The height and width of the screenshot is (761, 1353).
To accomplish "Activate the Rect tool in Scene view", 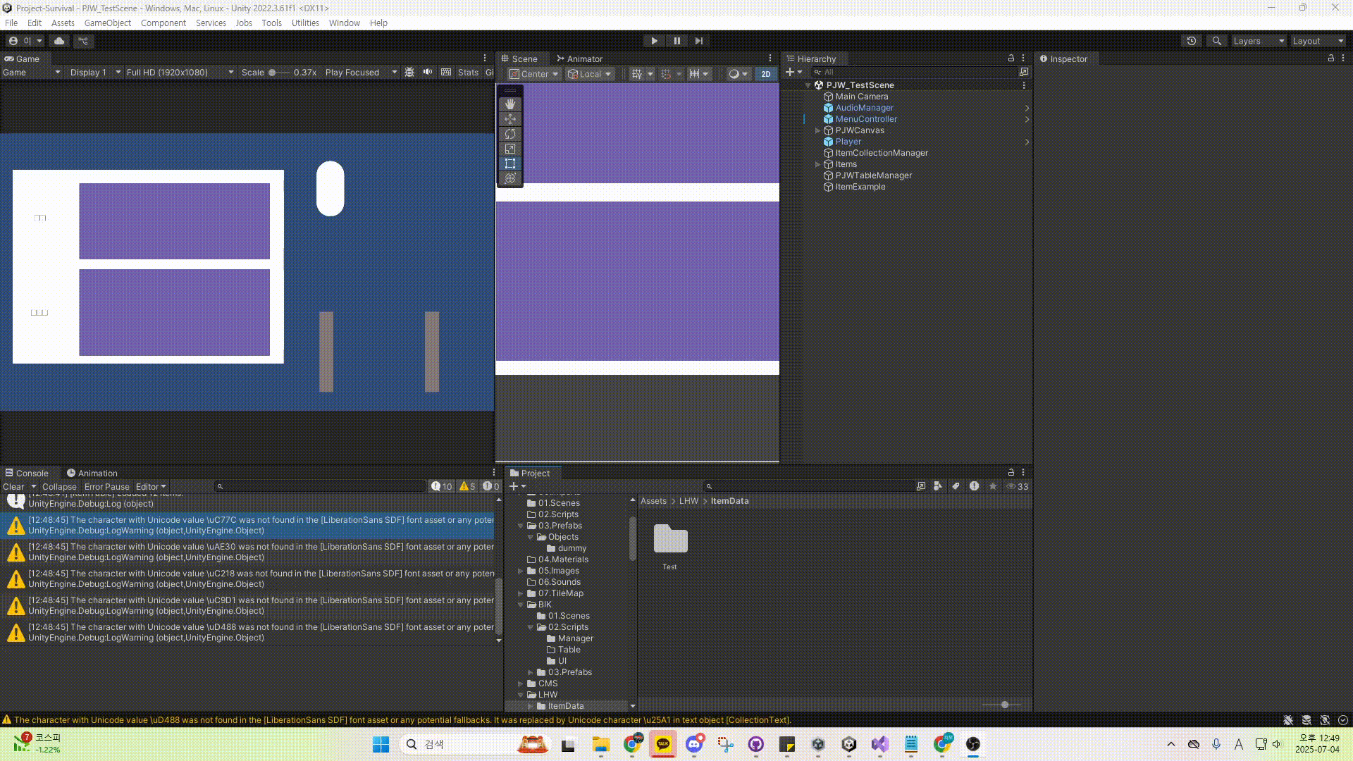I will pos(510,163).
